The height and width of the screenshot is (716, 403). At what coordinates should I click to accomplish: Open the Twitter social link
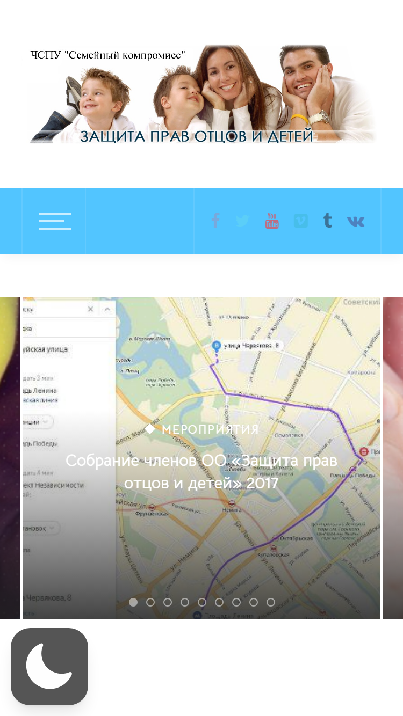click(243, 221)
